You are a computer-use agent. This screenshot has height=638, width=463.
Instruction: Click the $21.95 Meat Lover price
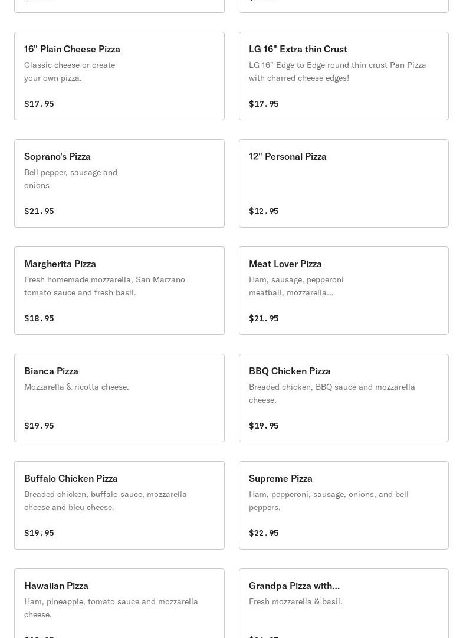(x=264, y=318)
